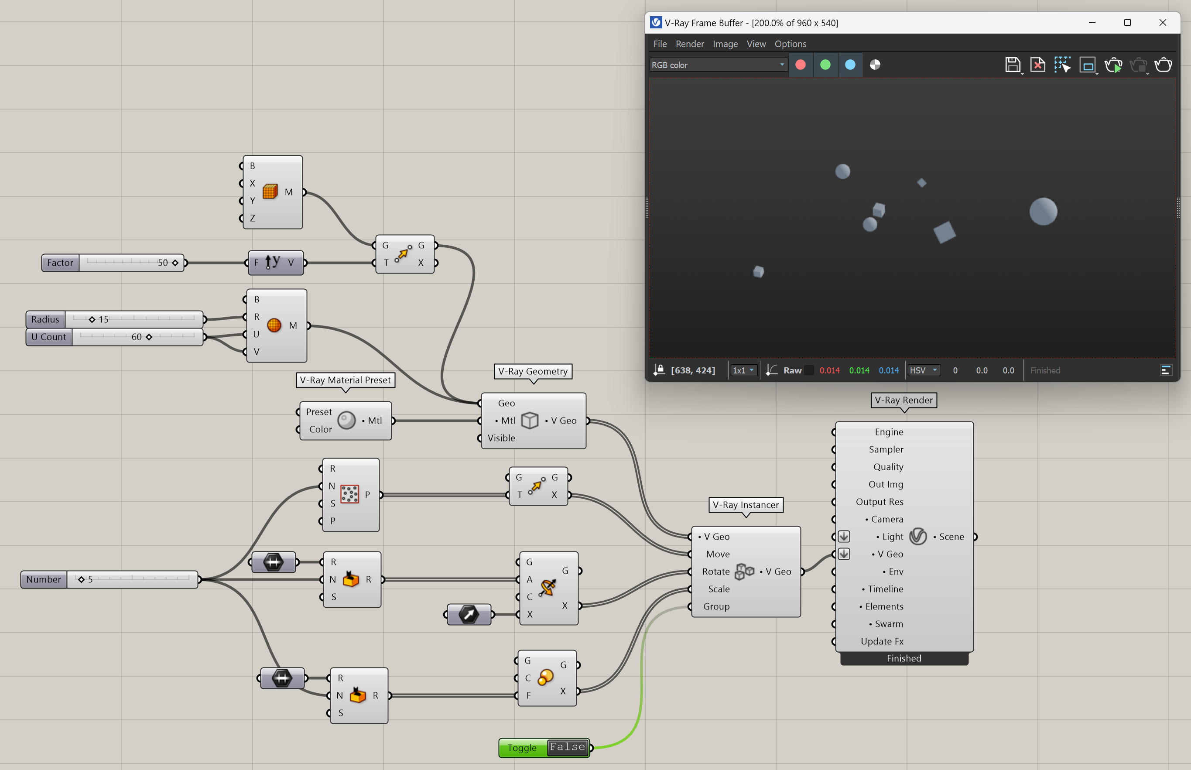The height and width of the screenshot is (770, 1191).
Task: Start interactive render teapot with play arrow
Action: [1113, 65]
